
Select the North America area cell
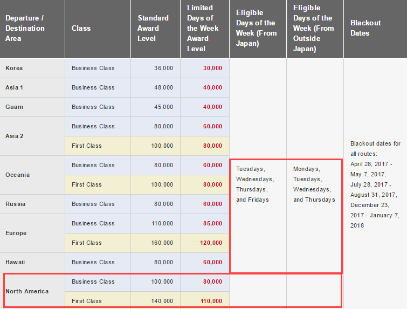(32, 291)
